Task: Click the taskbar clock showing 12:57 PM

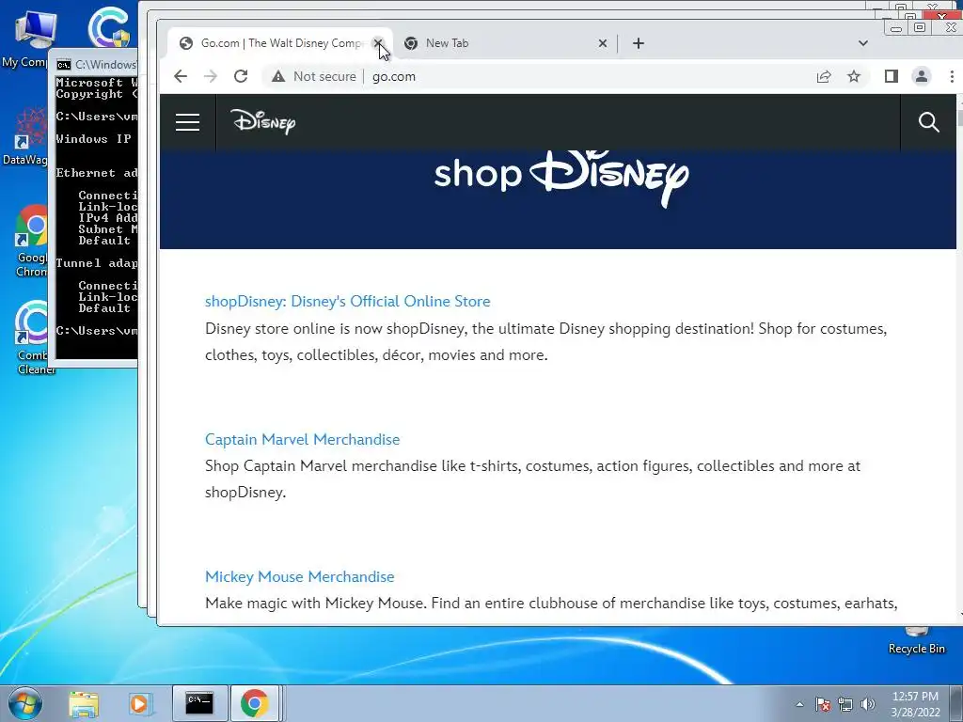Action: point(915,704)
